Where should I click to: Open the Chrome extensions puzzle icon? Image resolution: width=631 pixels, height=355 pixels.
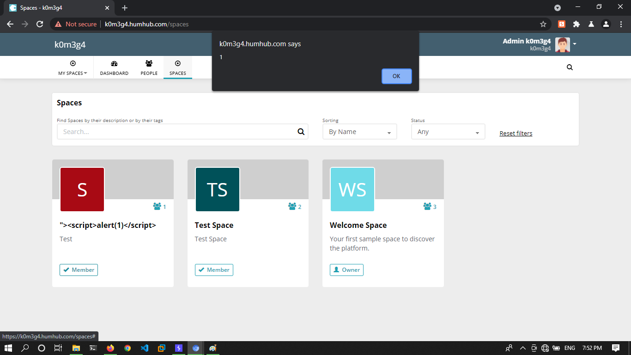[x=576, y=24]
